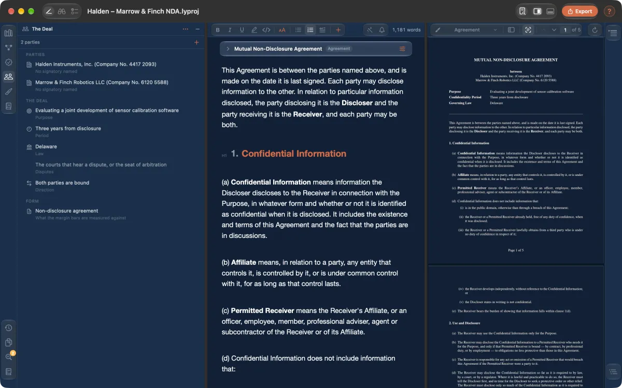The image size is (622, 388).
Task: Toggle the bottom panel layout
Action: [550, 11]
